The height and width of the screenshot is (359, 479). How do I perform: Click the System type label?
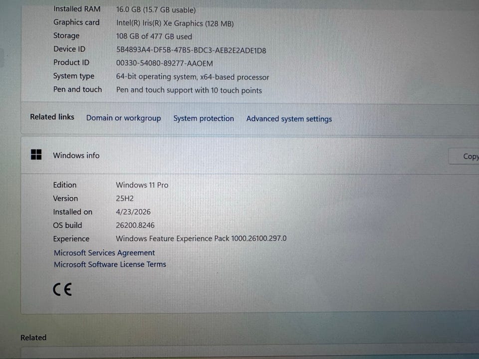pyautogui.click(x=74, y=76)
